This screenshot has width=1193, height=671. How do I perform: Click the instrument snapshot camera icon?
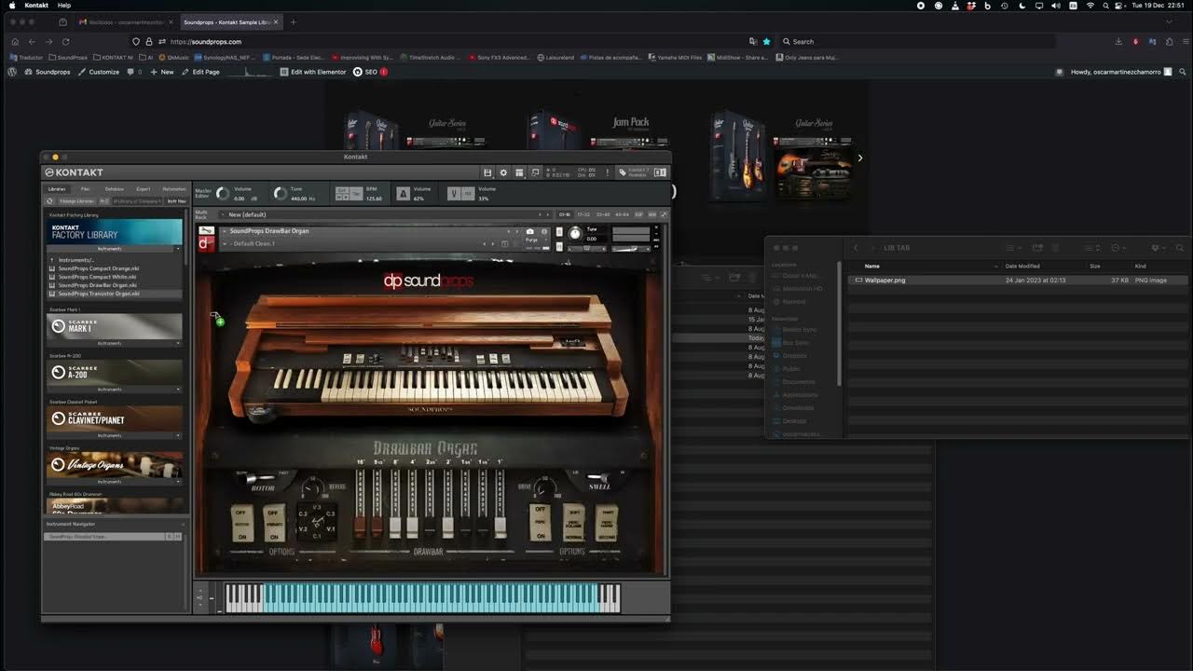point(530,231)
